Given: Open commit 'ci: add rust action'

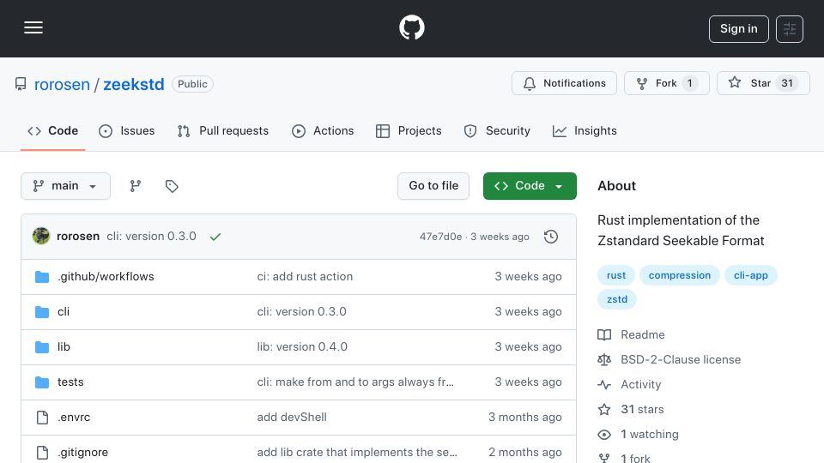Looking at the screenshot, I should [x=305, y=277].
